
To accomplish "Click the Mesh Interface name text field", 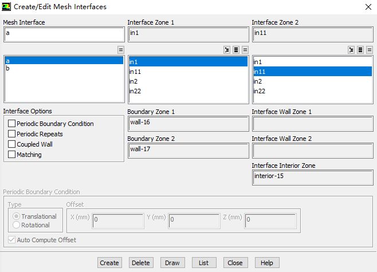I will tap(63, 34).
